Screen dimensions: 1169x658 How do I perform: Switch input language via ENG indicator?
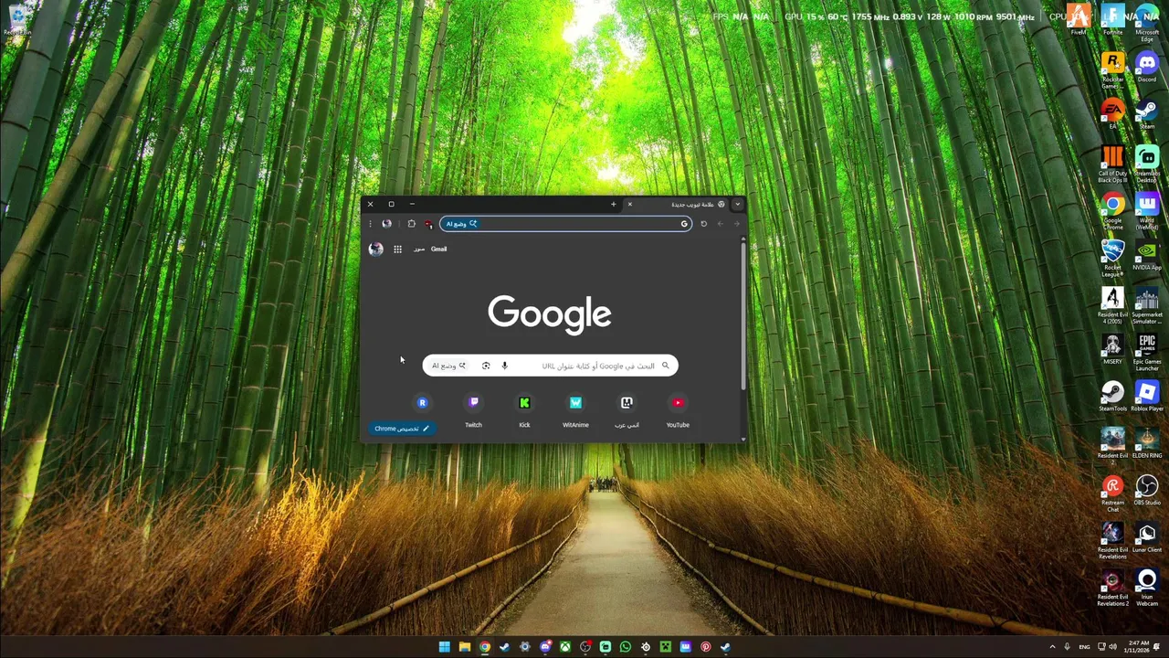click(1084, 647)
